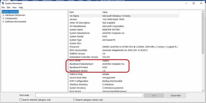
Task: Select the Secure Boot State row
Action: [x=124, y=78]
